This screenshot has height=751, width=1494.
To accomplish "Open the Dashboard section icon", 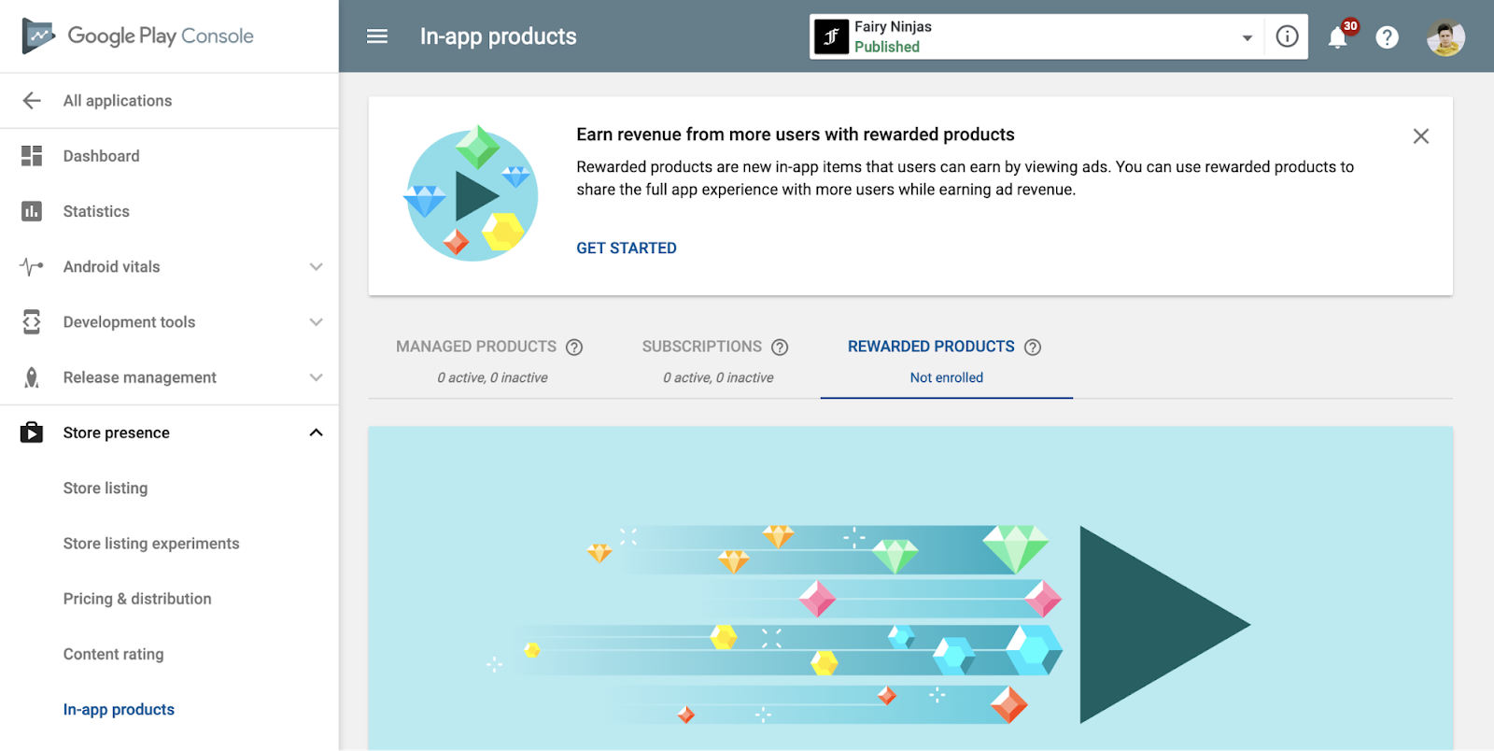I will [31, 155].
